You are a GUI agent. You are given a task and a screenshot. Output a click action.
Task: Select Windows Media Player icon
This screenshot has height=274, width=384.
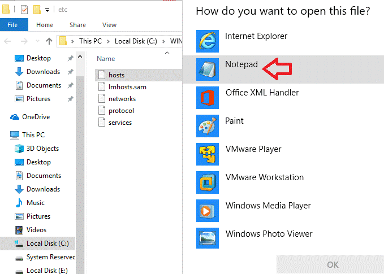[207, 211]
